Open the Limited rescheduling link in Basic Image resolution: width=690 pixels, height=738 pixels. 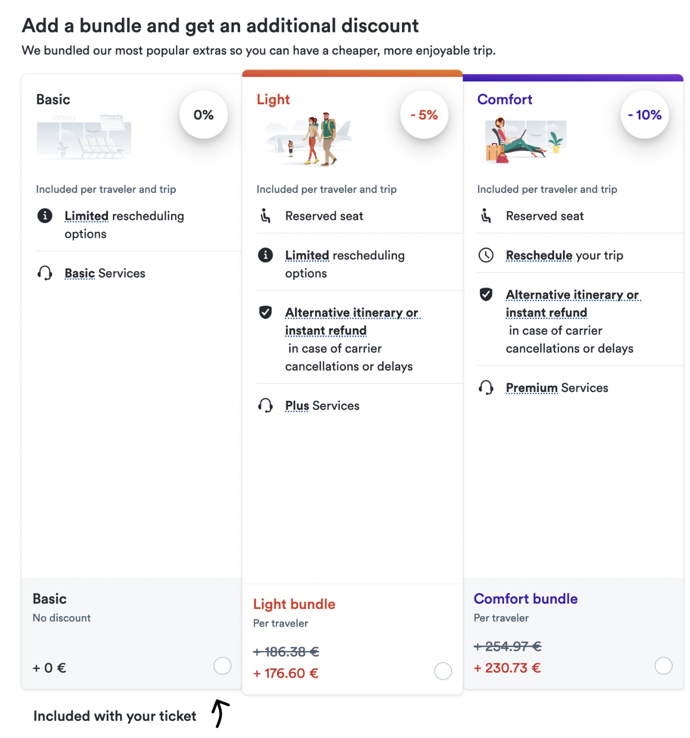point(86,216)
